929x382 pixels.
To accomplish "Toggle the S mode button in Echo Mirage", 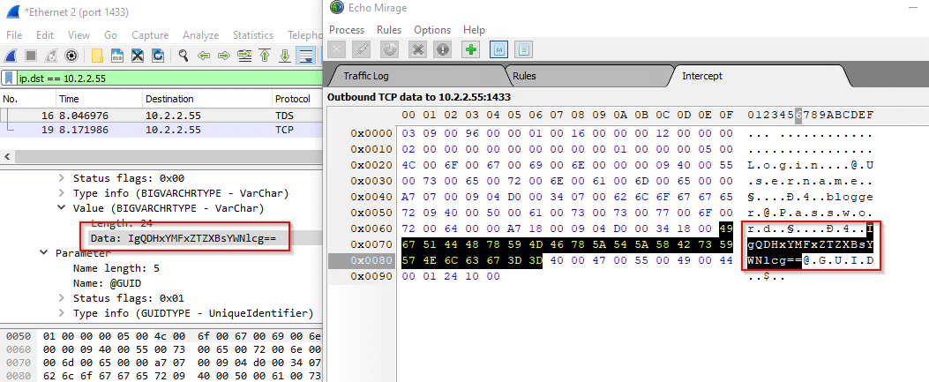I will [523, 50].
